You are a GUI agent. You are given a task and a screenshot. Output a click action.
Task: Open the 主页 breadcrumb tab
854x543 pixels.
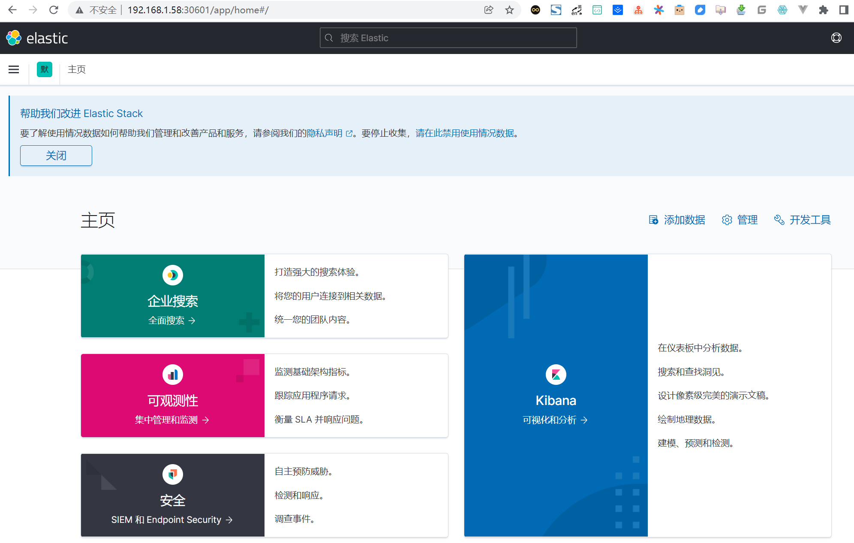point(77,69)
